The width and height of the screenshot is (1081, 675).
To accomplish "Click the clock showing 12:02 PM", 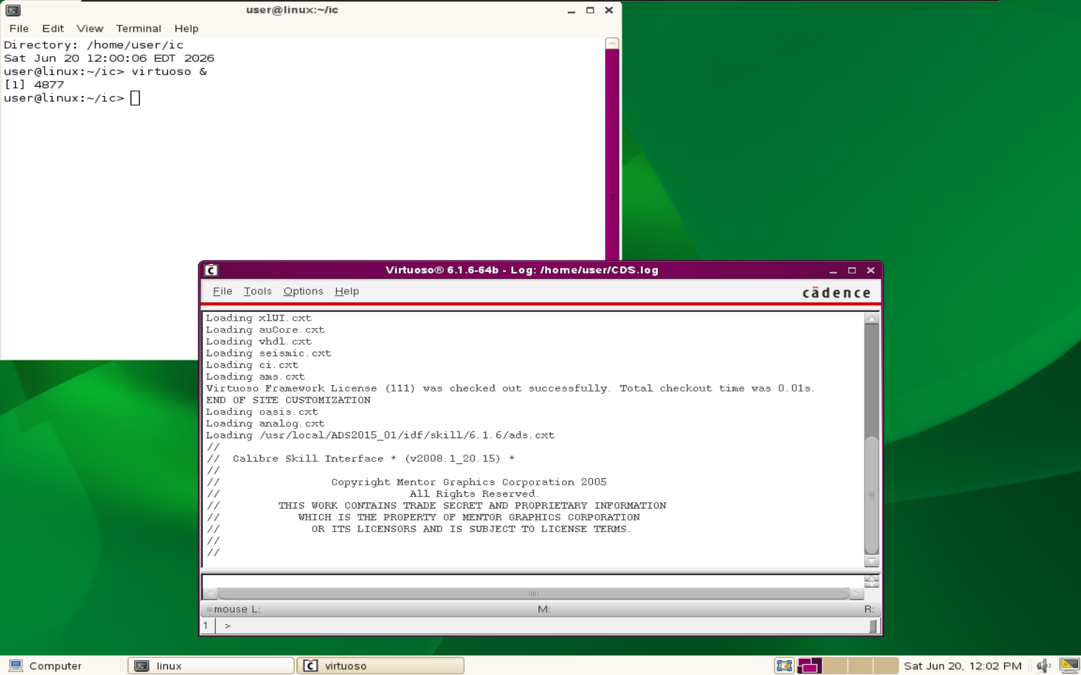I will coord(962,666).
